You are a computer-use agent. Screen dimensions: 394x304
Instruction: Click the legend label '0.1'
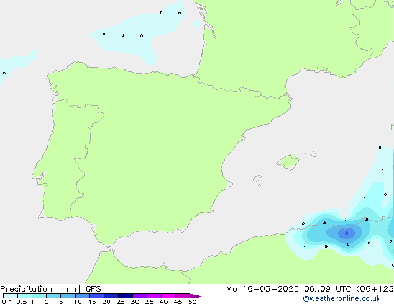(7, 302)
